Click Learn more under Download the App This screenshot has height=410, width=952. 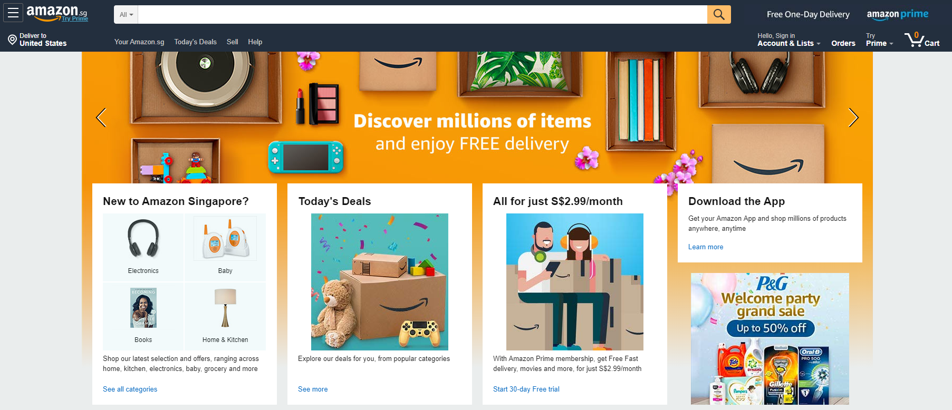coord(705,247)
